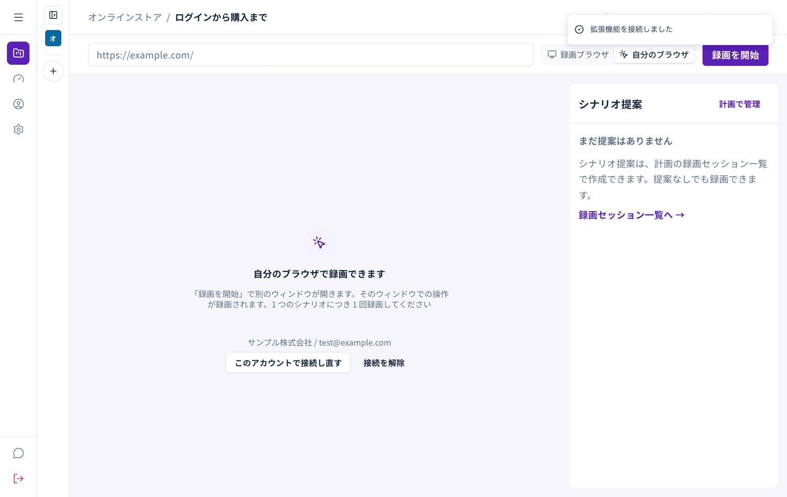Switch to 自分のブラウザ mode

654,55
